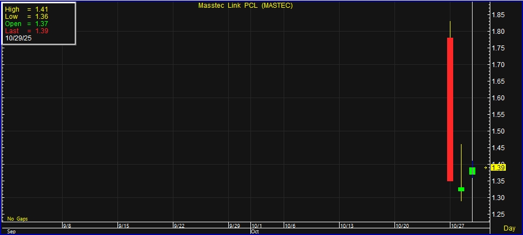Click the Day timeframe label
Image resolution: width=523 pixels, height=235 pixels.
coord(509,228)
